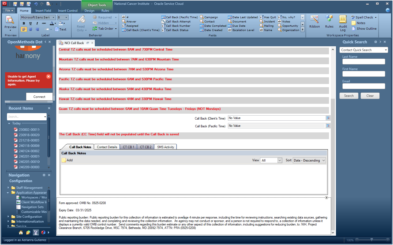Open the font name dropdown
Screen dimensions: 393x245
click(54, 17)
